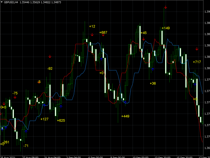The image size is (210, 158).
Task: Select the blue arrow above the +36 label
Action: (x=153, y=69)
